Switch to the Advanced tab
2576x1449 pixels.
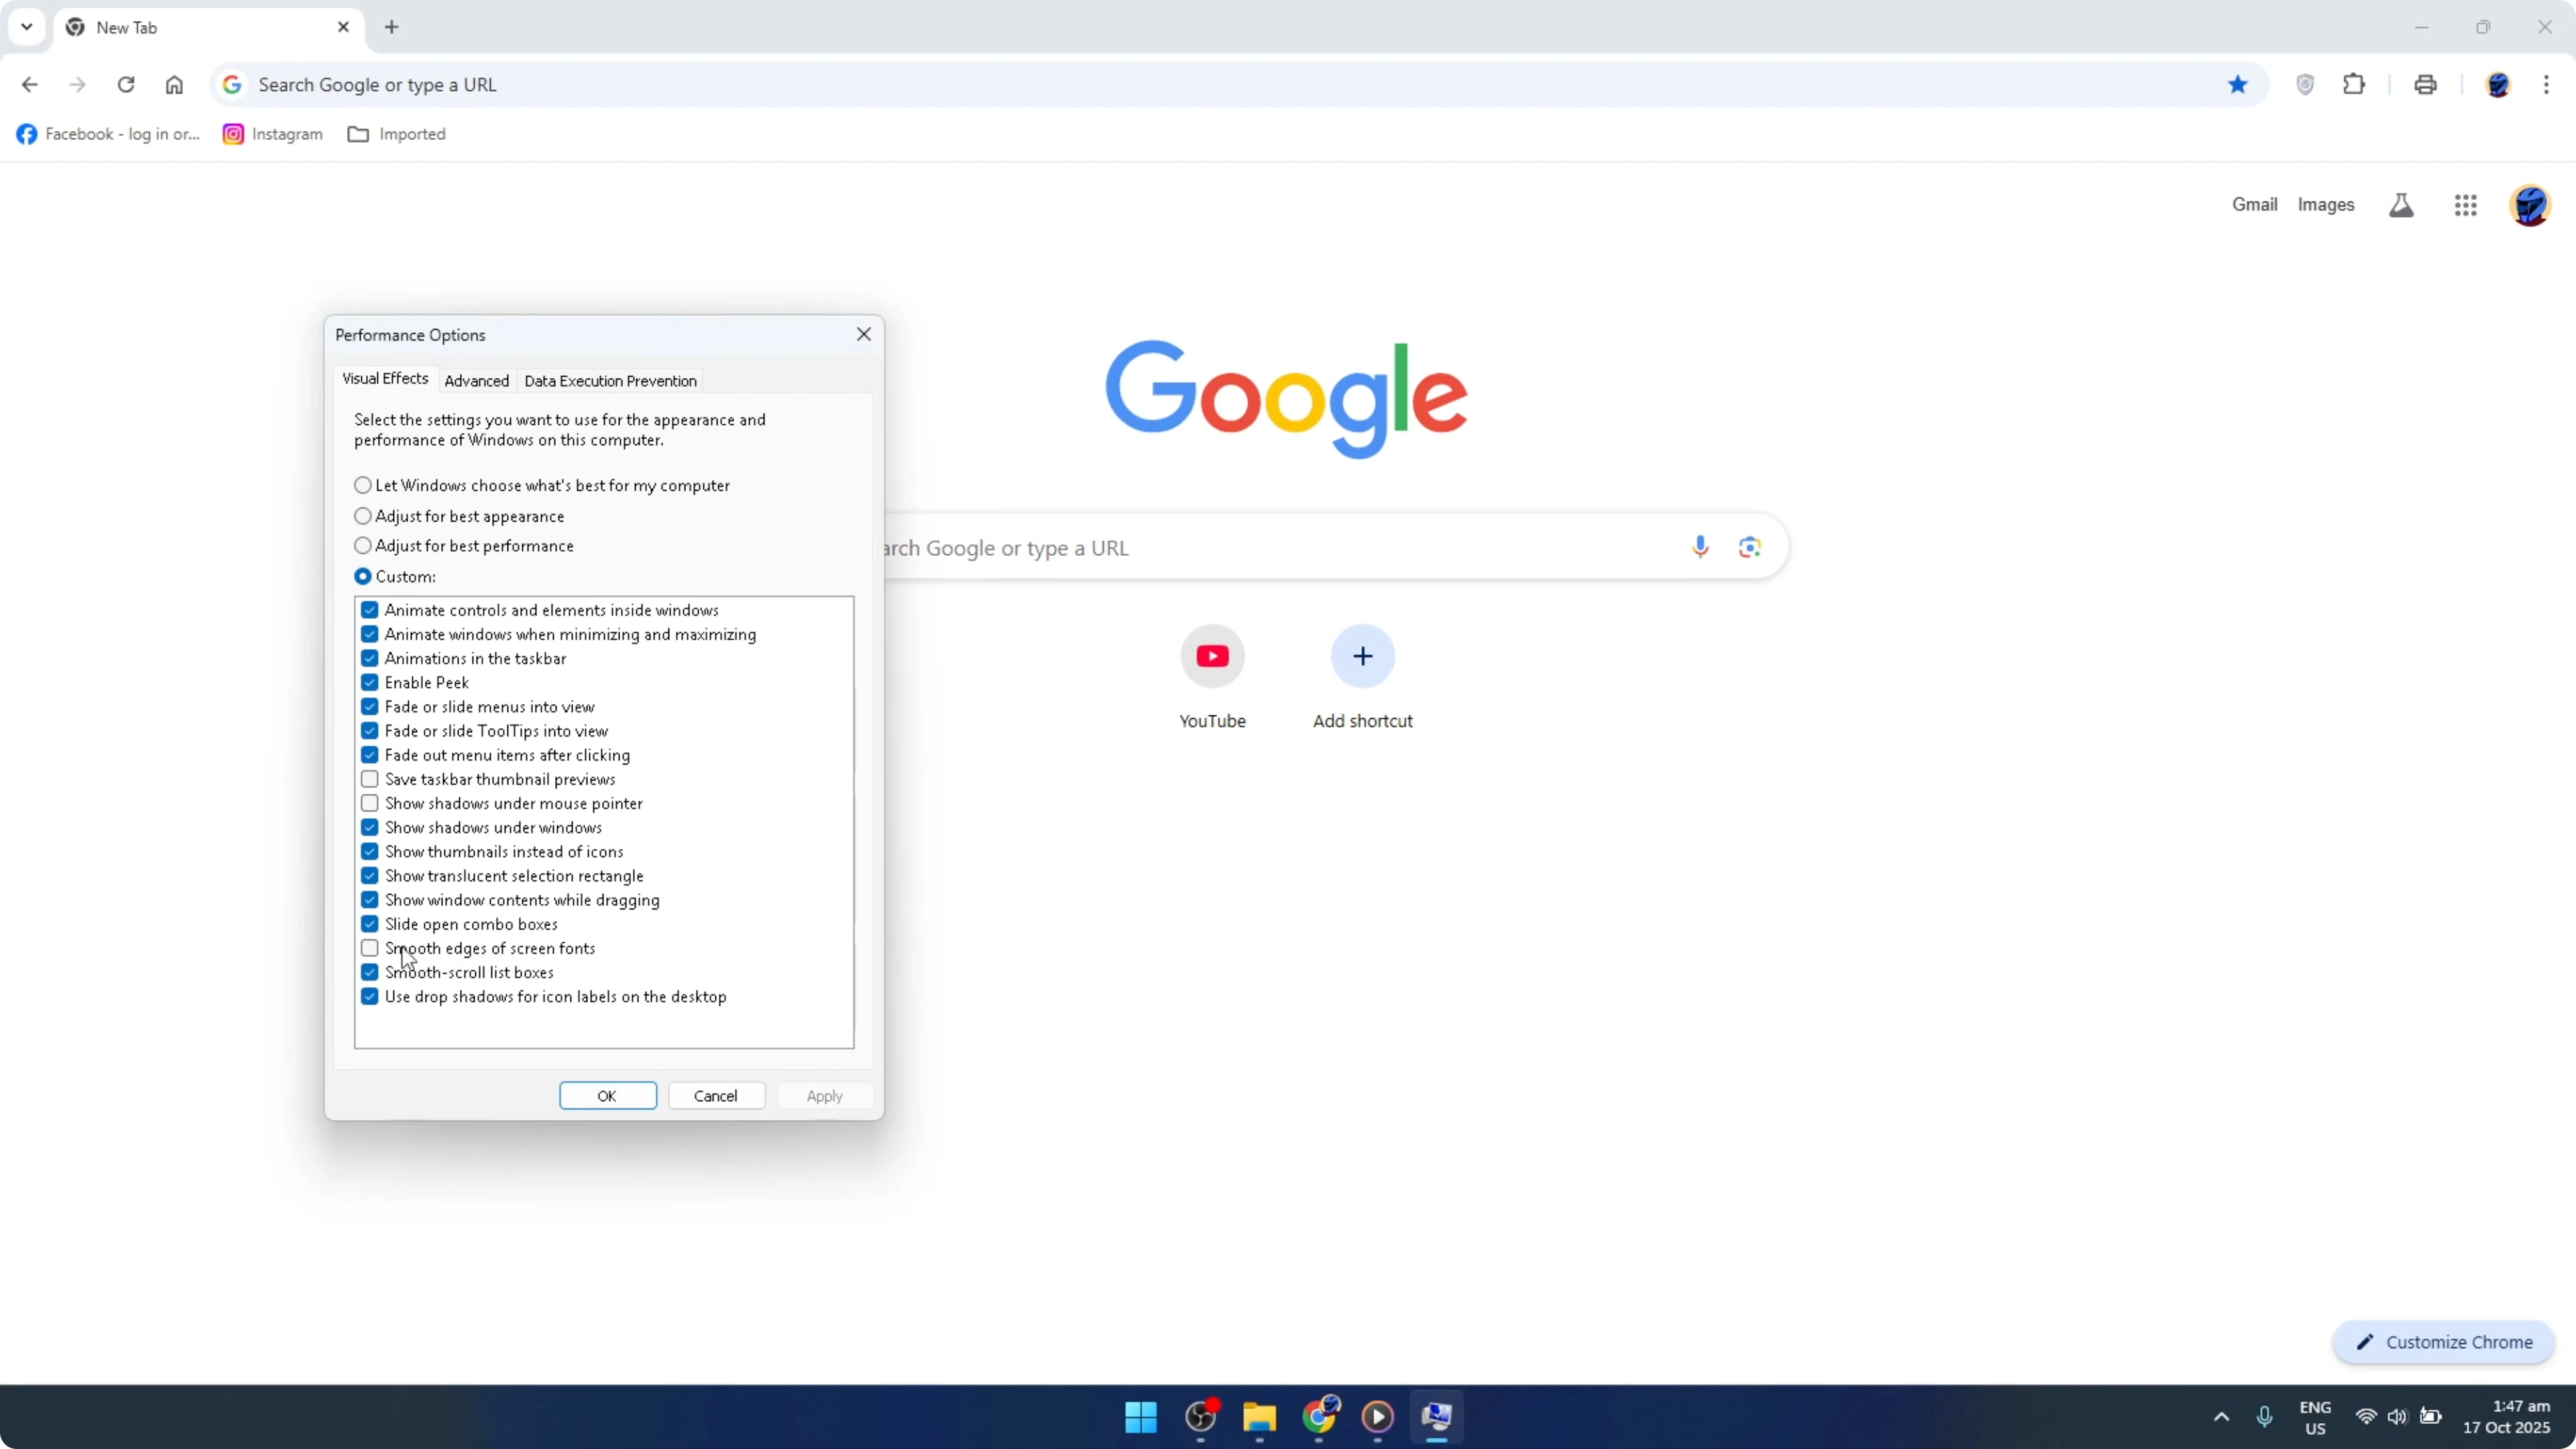point(476,381)
